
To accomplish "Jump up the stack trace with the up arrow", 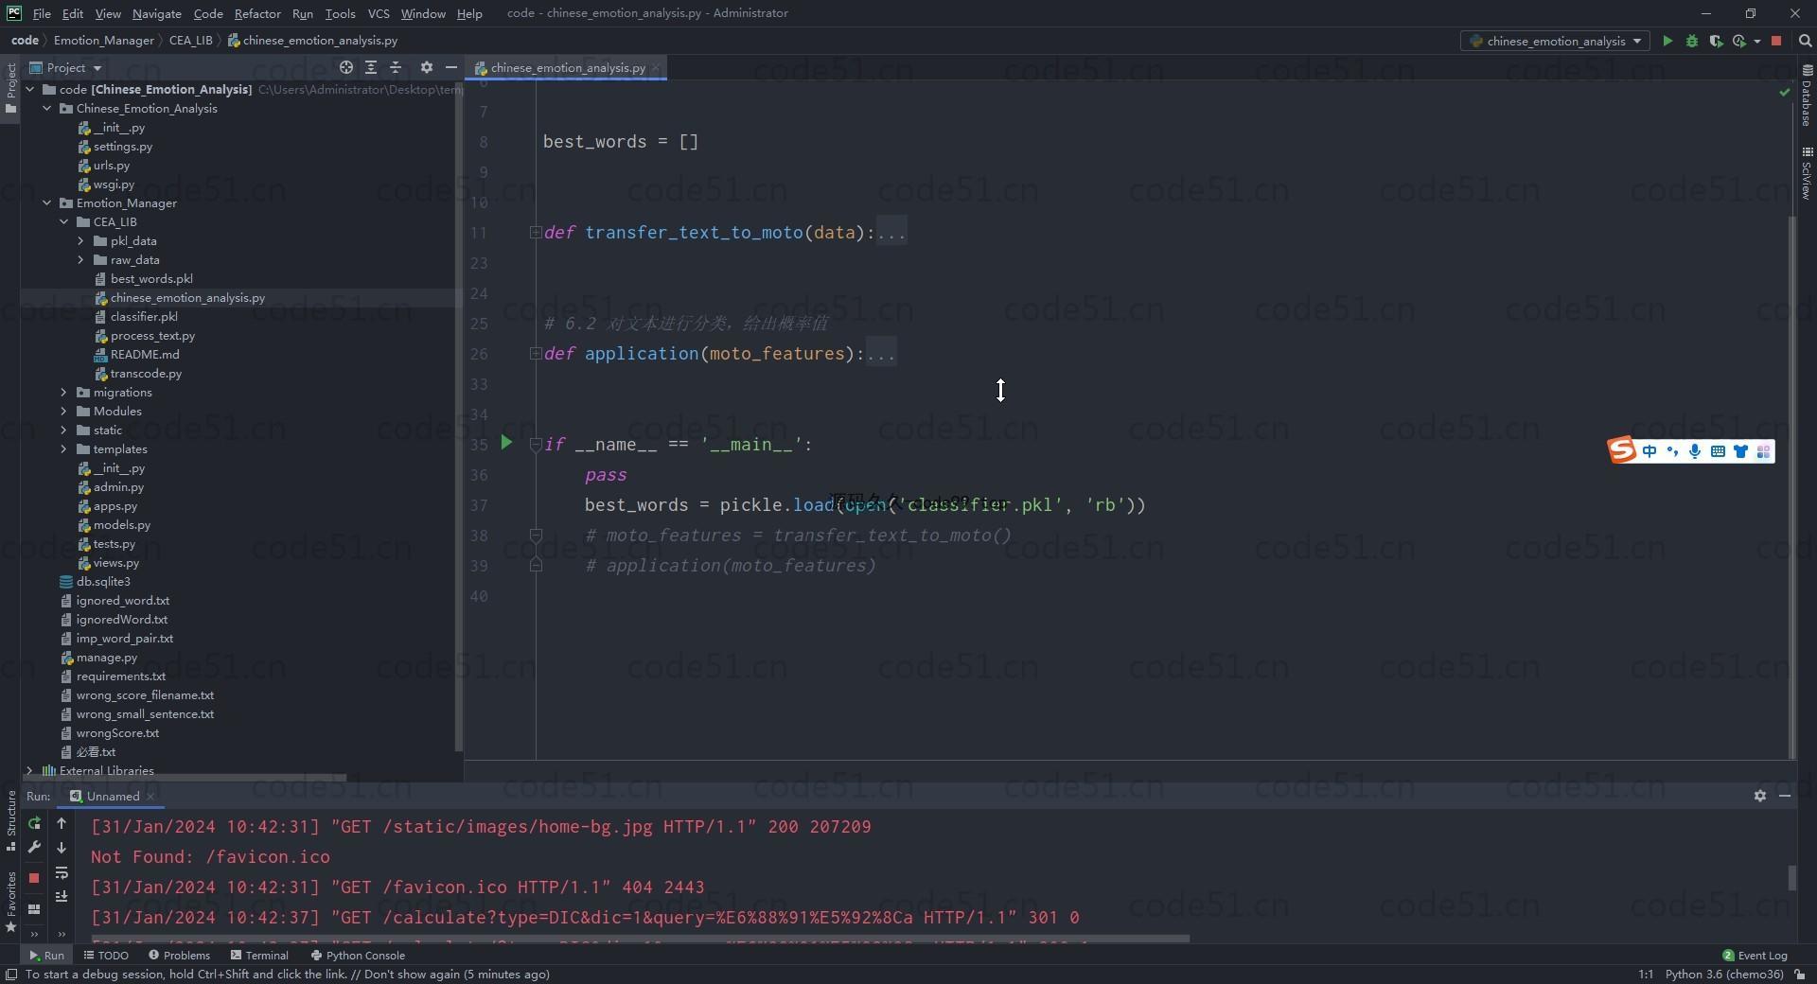I will coord(62,823).
